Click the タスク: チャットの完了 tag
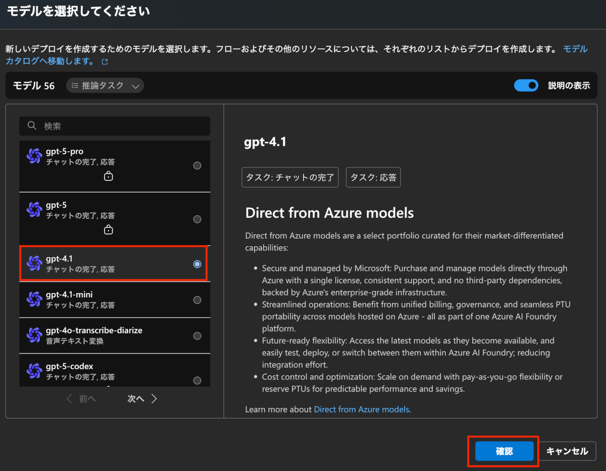Viewport: 606px width, 471px height. pos(290,178)
